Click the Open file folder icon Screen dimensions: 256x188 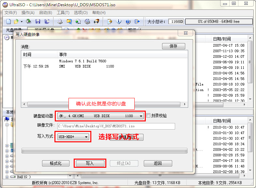pyautogui.click(x=16, y=22)
